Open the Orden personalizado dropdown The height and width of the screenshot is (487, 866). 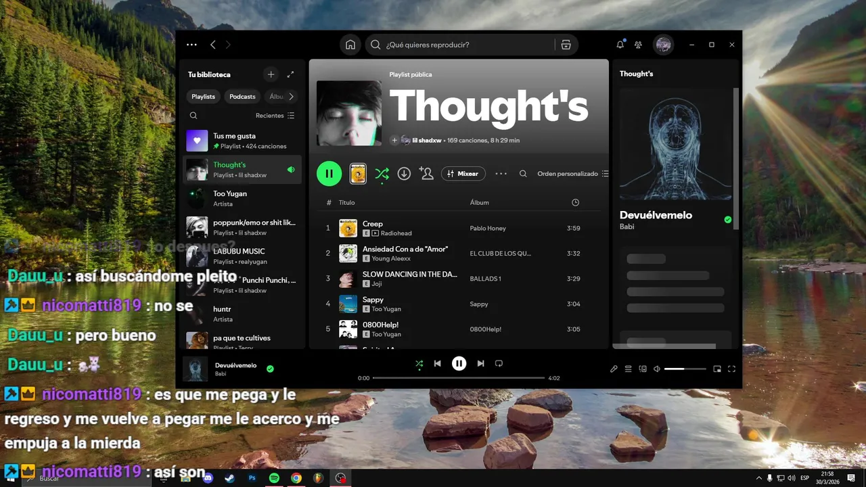[x=573, y=174]
